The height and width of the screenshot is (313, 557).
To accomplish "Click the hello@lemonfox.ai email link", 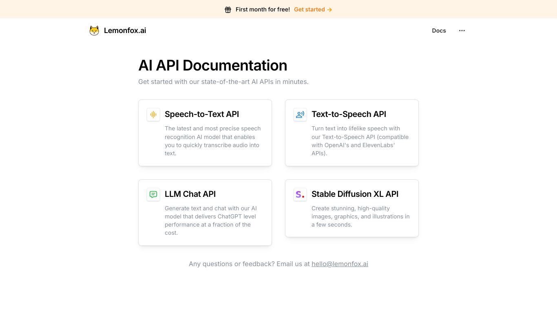I will (x=340, y=264).
